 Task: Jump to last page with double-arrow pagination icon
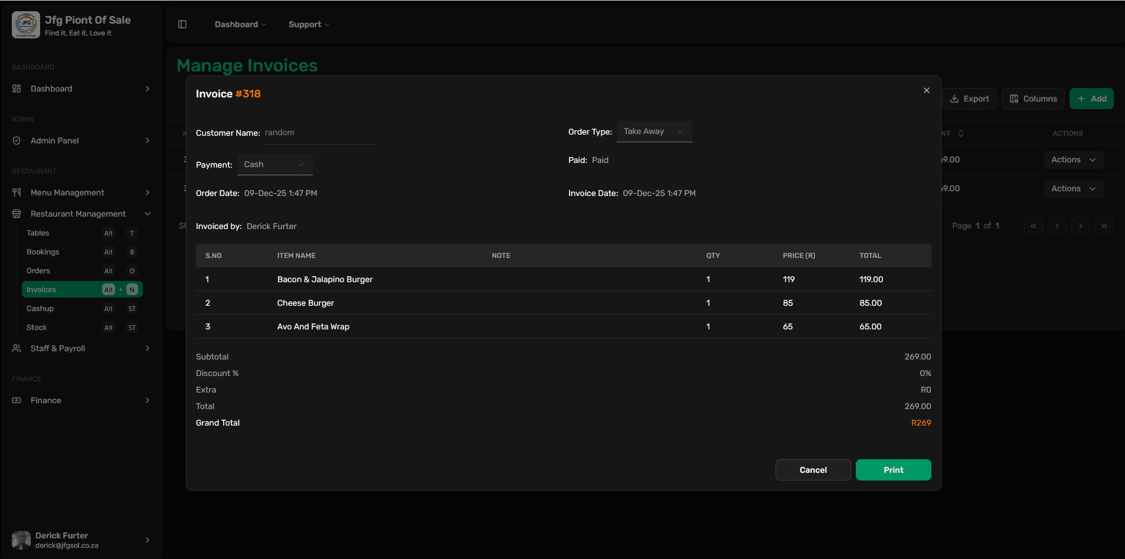click(1104, 225)
